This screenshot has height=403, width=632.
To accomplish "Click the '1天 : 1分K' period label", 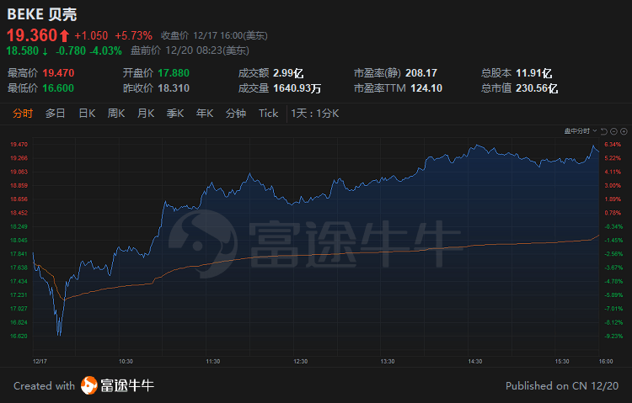I will (315, 114).
